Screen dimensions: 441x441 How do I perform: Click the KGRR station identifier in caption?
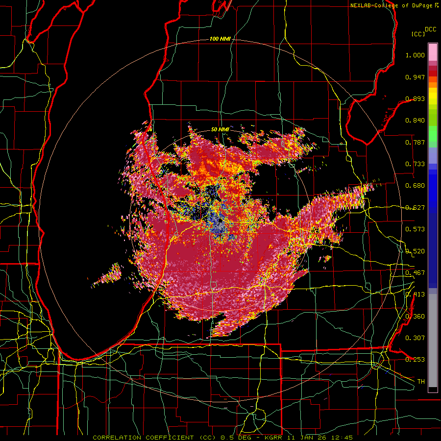[x=273, y=438]
